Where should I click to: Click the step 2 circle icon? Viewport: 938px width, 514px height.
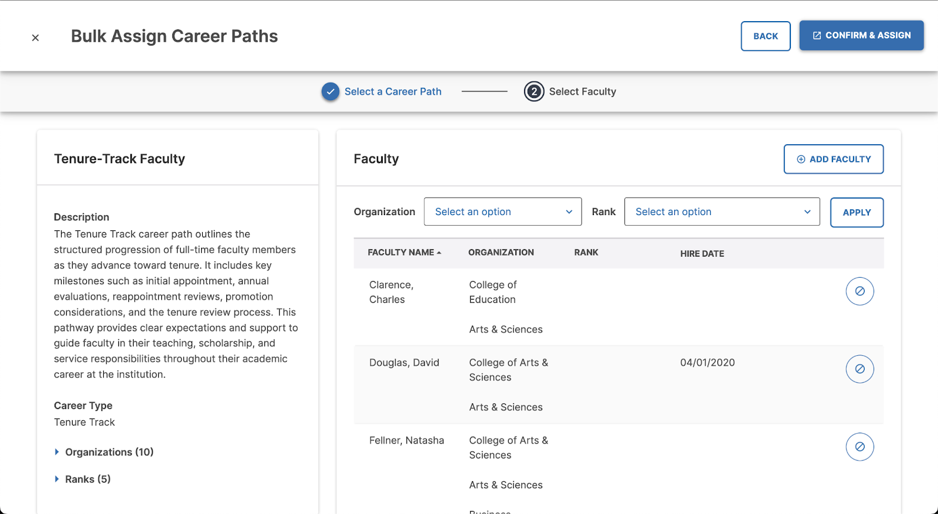pyautogui.click(x=534, y=91)
